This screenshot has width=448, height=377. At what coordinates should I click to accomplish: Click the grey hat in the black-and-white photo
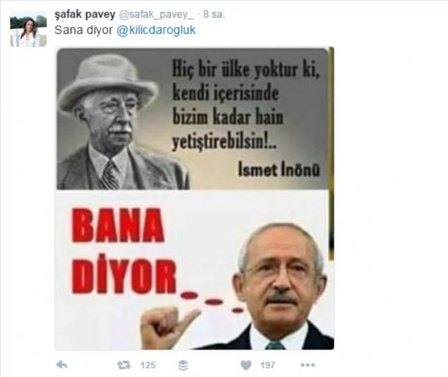click(108, 80)
